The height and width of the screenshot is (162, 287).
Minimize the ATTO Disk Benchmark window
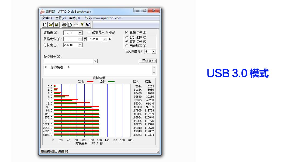pyautogui.click(x=137, y=11)
